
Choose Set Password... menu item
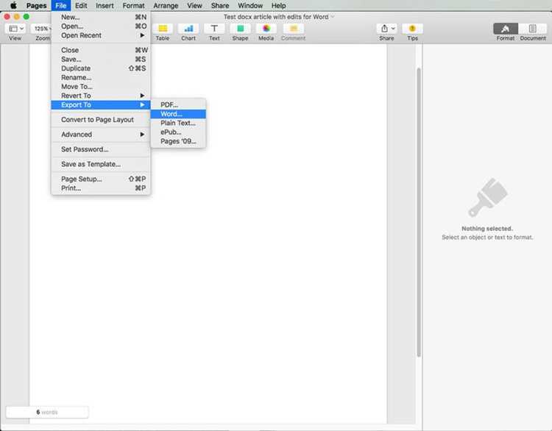tap(101, 149)
